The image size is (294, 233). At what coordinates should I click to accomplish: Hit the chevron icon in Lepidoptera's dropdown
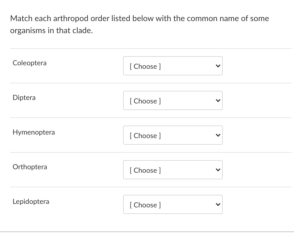tap(217, 205)
